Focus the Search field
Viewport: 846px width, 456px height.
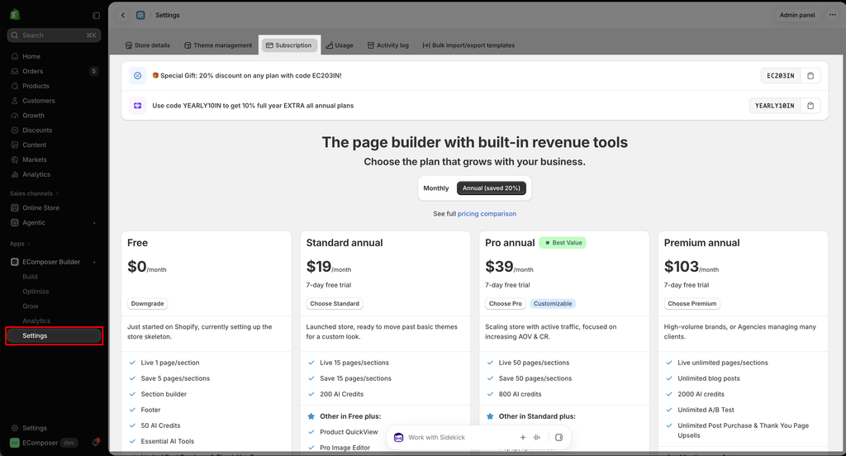point(54,35)
